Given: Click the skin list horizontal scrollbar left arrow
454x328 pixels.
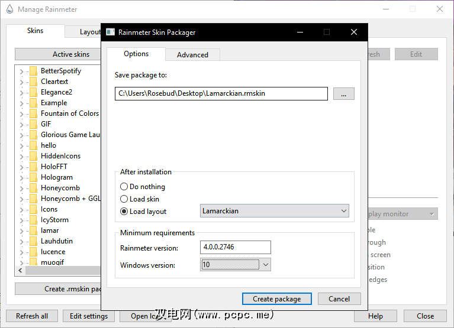Looking at the screenshot, I should pyautogui.click(x=20, y=271).
